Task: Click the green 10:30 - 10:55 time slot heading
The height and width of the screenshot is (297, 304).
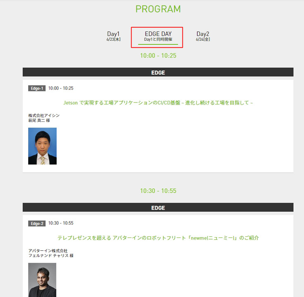Action: [158, 191]
